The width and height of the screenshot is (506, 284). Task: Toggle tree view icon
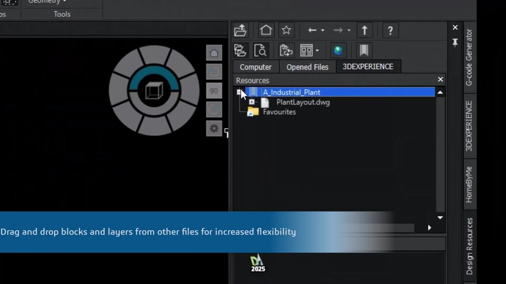240,50
